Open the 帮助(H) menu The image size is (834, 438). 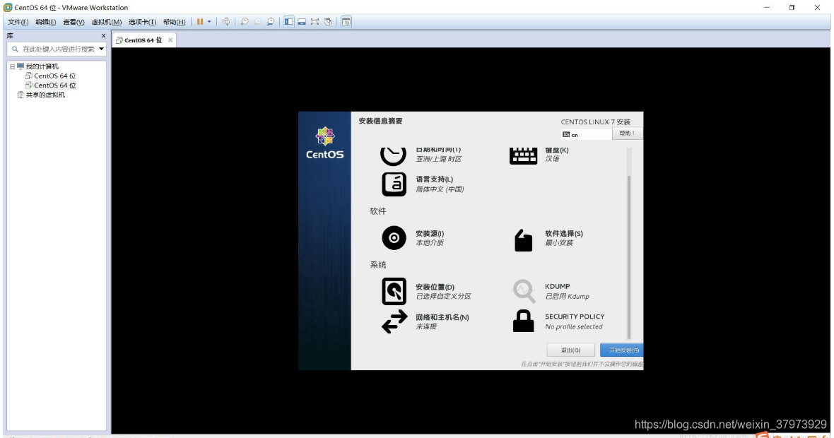pos(174,22)
